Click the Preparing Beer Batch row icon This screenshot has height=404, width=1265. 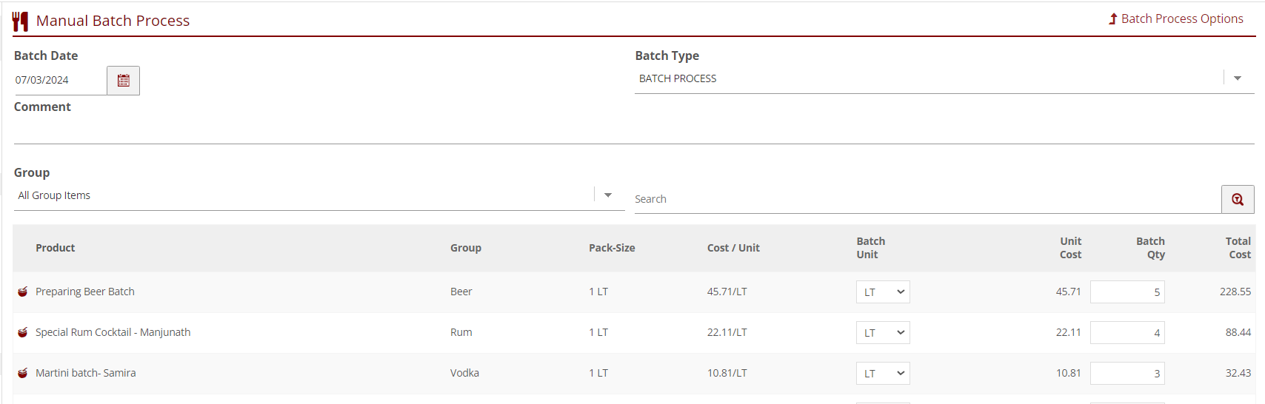pos(23,292)
